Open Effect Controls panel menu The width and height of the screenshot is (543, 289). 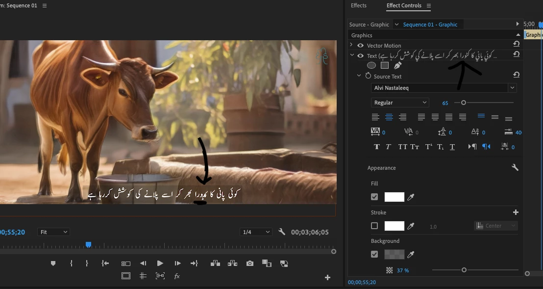(x=429, y=5)
